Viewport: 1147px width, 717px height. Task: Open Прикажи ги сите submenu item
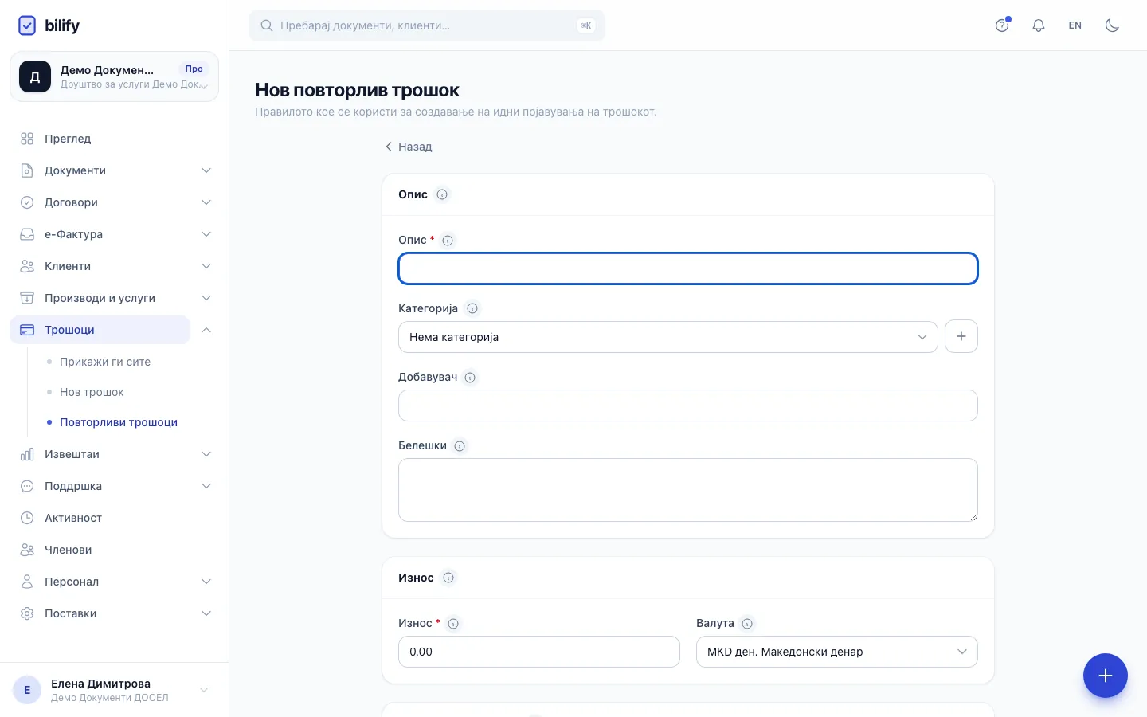pos(105,362)
